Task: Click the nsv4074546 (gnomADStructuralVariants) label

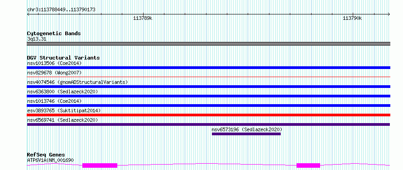Action: [77, 82]
